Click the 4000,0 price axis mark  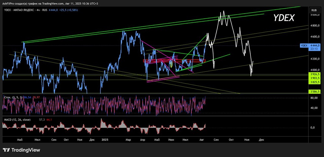tap(315, 70)
